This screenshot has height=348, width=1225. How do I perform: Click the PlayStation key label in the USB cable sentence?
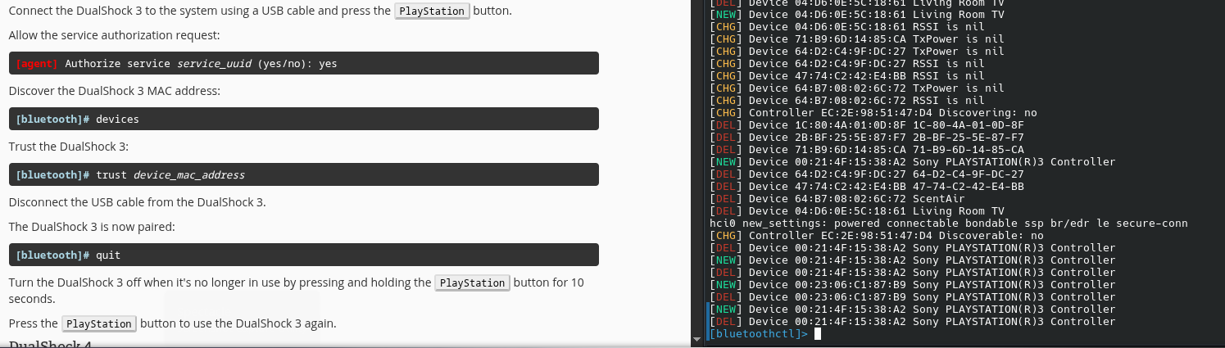tap(433, 11)
